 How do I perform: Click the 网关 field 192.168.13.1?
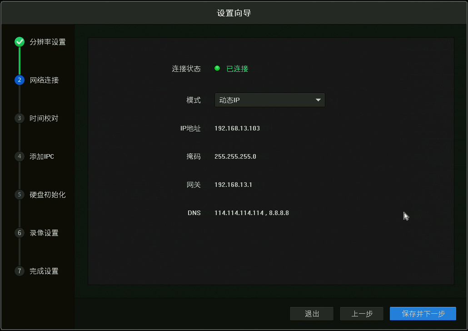[x=233, y=185]
